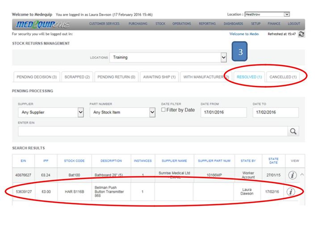323x226 pixels.
Task: Click the Date From field 17/01/2016
Action: [x=223, y=112]
